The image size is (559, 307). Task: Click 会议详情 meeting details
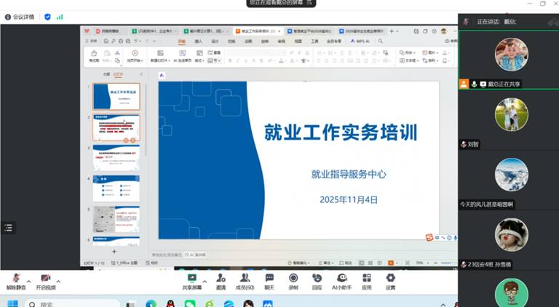click(x=19, y=17)
